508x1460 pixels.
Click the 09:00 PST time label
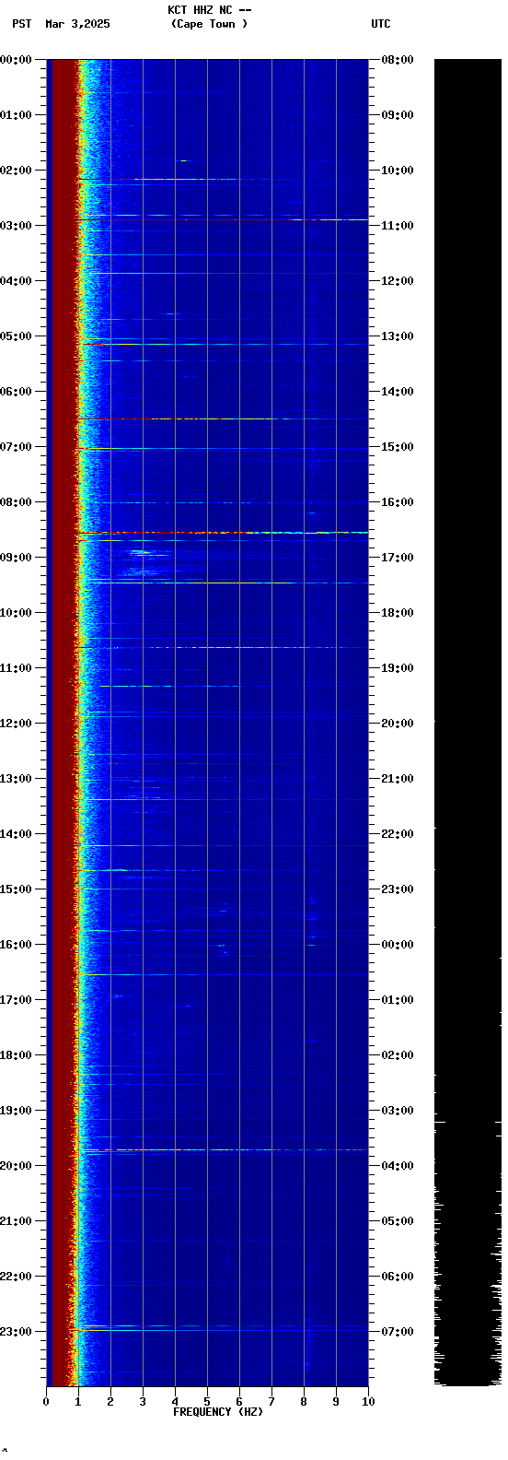coord(17,558)
